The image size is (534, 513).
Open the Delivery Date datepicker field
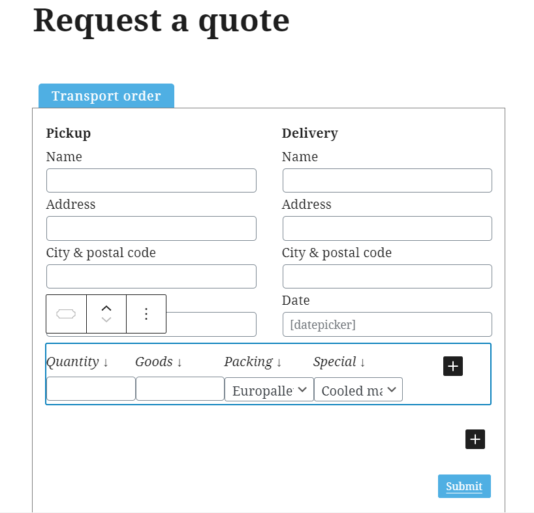(x=387, y=324)
